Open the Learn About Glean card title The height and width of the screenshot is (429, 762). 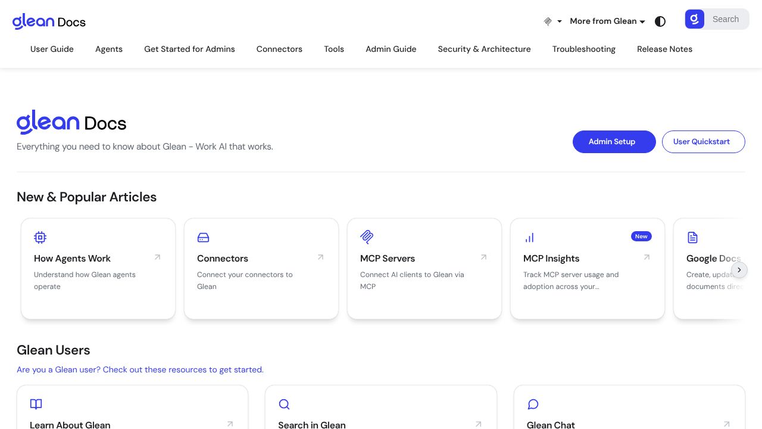coord(70,425)
